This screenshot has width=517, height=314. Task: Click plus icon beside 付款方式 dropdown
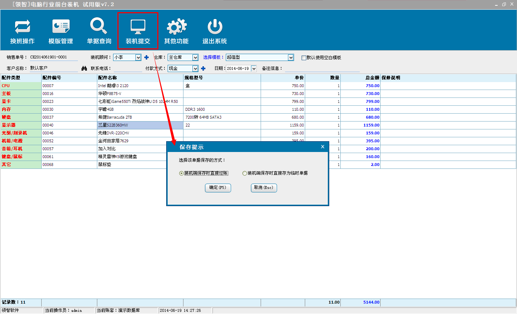click(203, 68)
